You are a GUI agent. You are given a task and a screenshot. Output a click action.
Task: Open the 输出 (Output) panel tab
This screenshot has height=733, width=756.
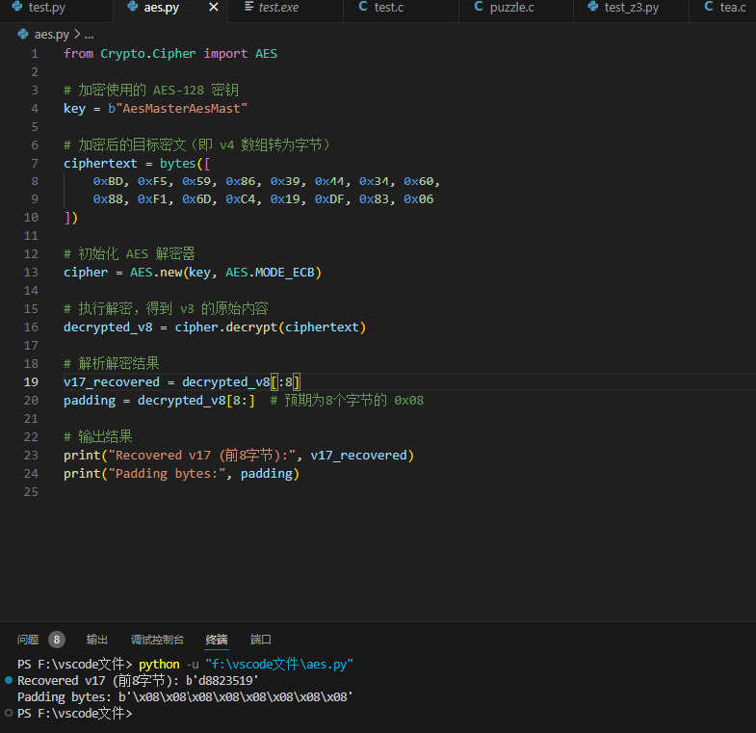(x=97, y=640)
